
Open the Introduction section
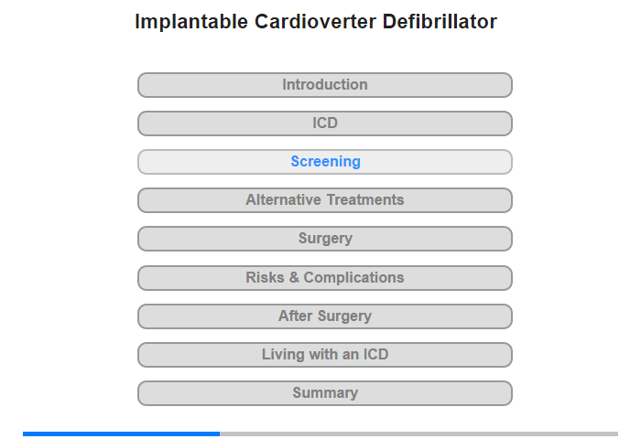tap(325, 85)
